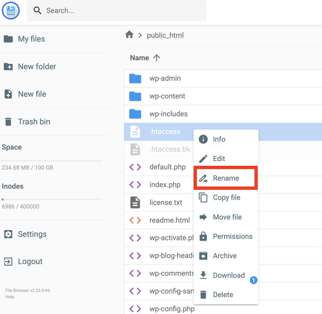Toggle name sort order arrow

157,58
